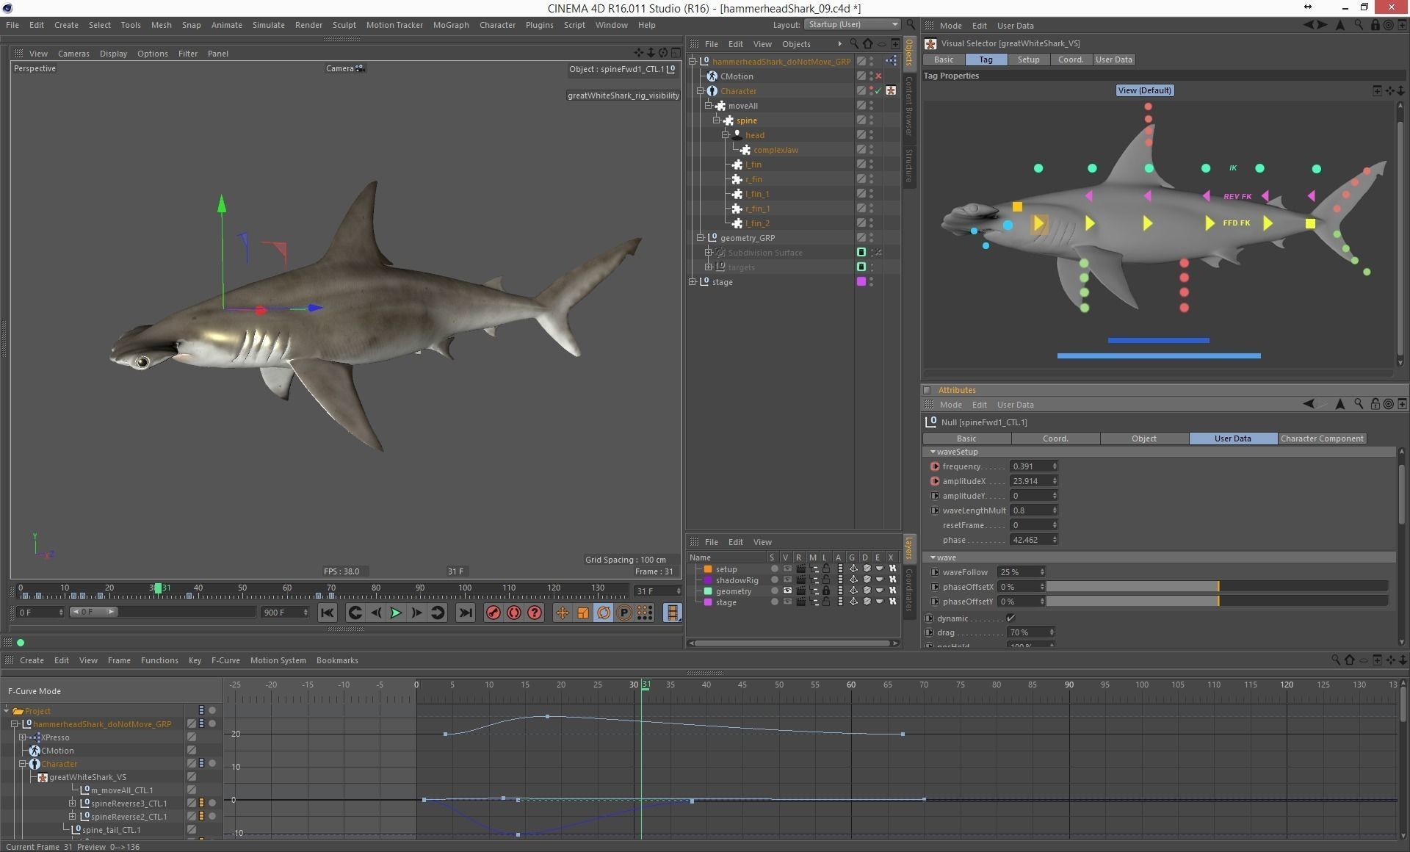Screen dimensions: 1410x852
Task: Toggle scale keyframing orange square icon
Action: point(583,613)
